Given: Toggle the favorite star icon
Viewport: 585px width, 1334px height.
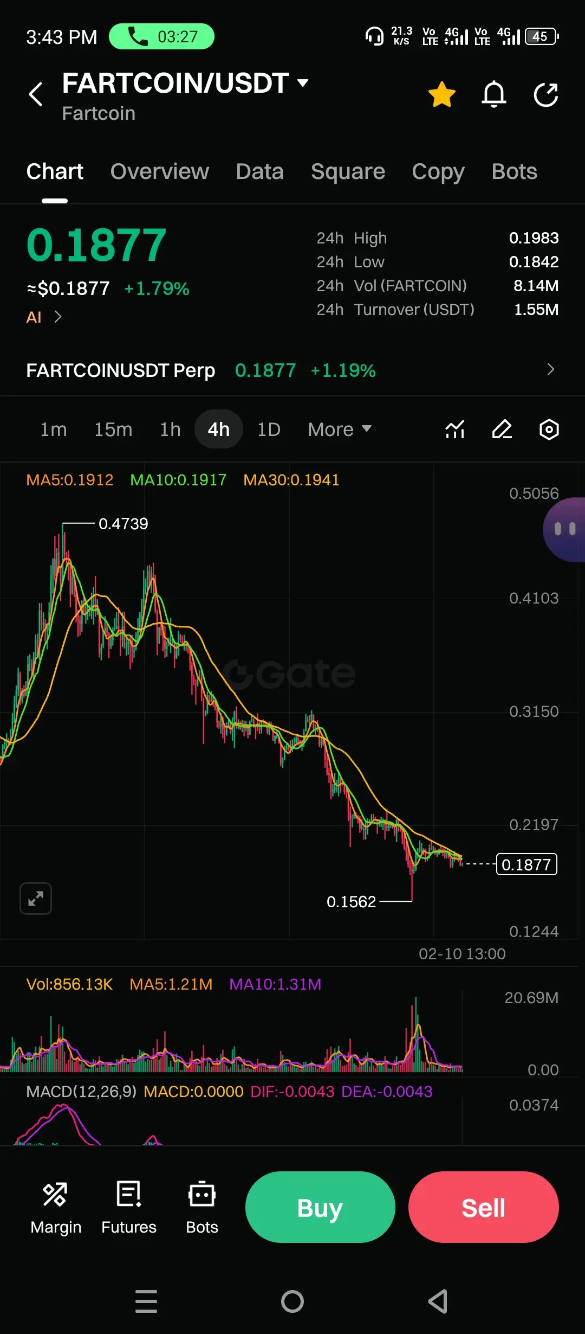Looking at the screenshot, I should click(x=442, y=94).
